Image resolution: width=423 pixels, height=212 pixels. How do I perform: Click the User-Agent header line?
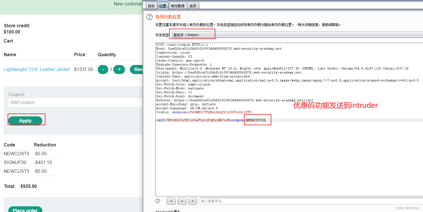click(282, 68)
